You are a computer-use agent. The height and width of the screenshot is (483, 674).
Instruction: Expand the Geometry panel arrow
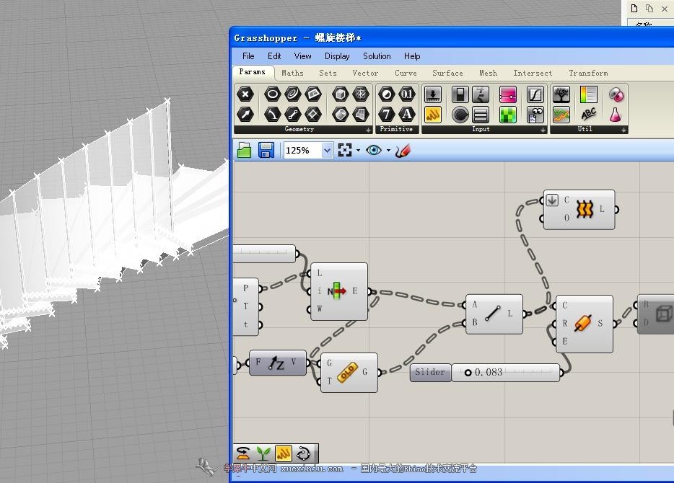pyautogui.click(x=368, y=130)
